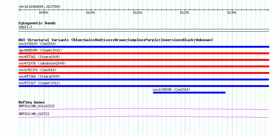Click the ruler's right end arrow
Viewport: 278px width, 135px height.
pos(268,10)
